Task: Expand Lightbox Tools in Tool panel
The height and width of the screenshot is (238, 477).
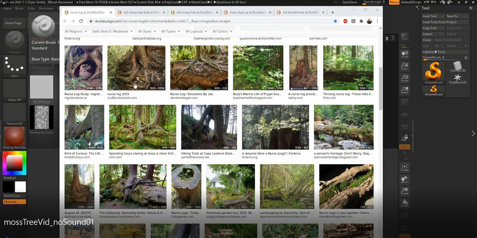Action: (445, 52)
